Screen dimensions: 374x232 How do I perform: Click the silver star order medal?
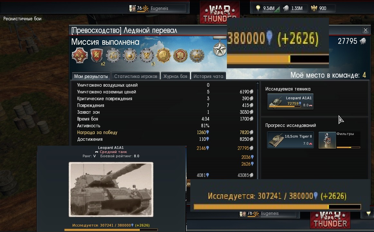(220, 49)
